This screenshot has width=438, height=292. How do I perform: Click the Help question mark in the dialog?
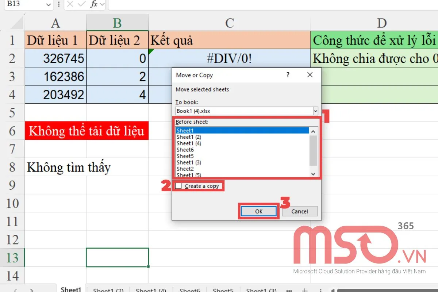(x=288, y=75)
